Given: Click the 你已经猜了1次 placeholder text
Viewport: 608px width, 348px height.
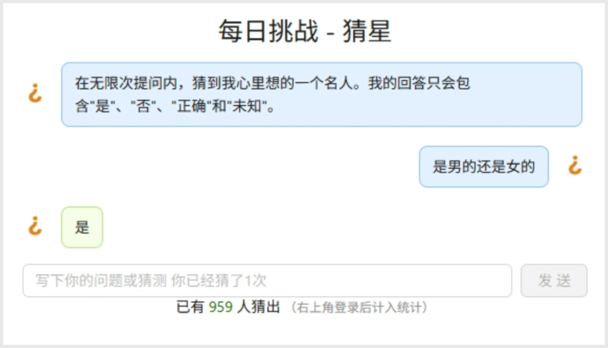Looking at the screenshot, I should pos(218,281).
